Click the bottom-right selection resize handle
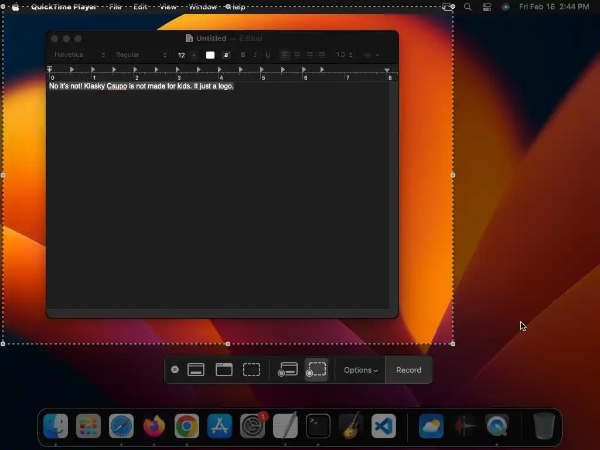The width and height of the screenshot is (600, 450). [453, 343]
